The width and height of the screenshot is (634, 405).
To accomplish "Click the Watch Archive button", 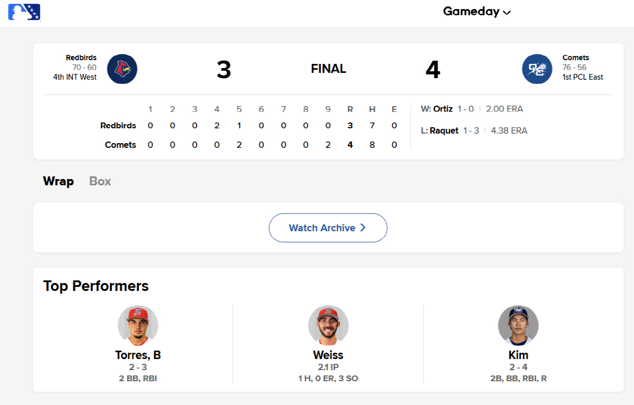I will (328, 228).
